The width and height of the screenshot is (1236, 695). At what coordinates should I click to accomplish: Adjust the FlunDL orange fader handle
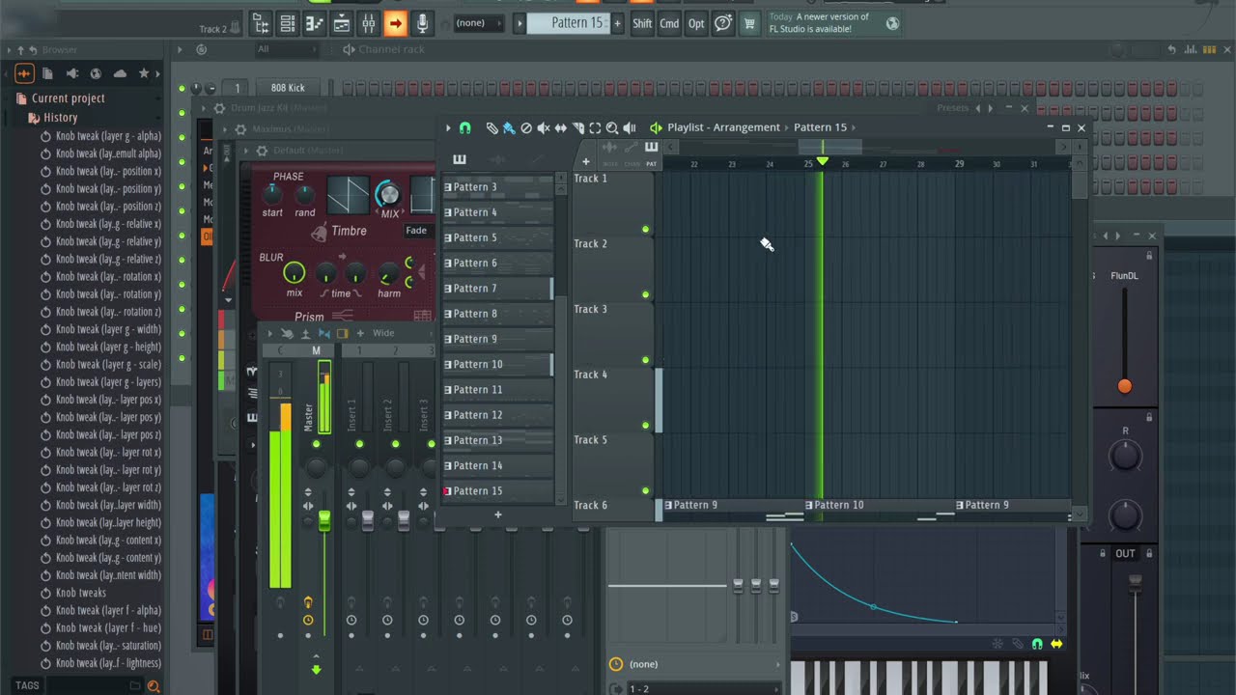(x=1124, y=386)
